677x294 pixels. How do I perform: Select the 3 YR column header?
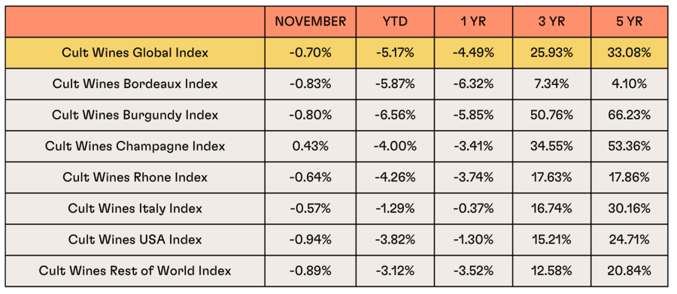pyautogui.click(x=551, y=22)
